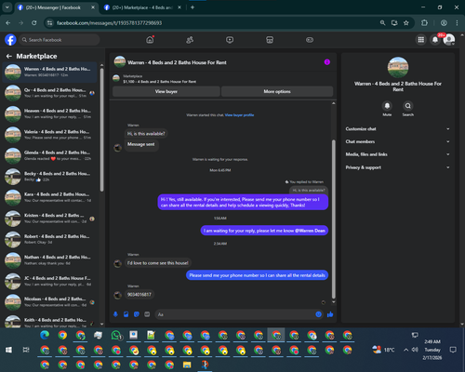
Task: Open Microsoft Edge from the taskbar
Action: (x=45, y=335)
